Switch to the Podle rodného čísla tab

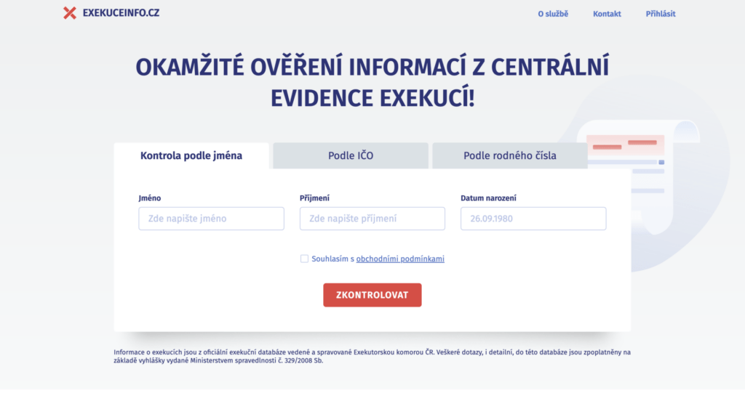[x=509, y=155]
